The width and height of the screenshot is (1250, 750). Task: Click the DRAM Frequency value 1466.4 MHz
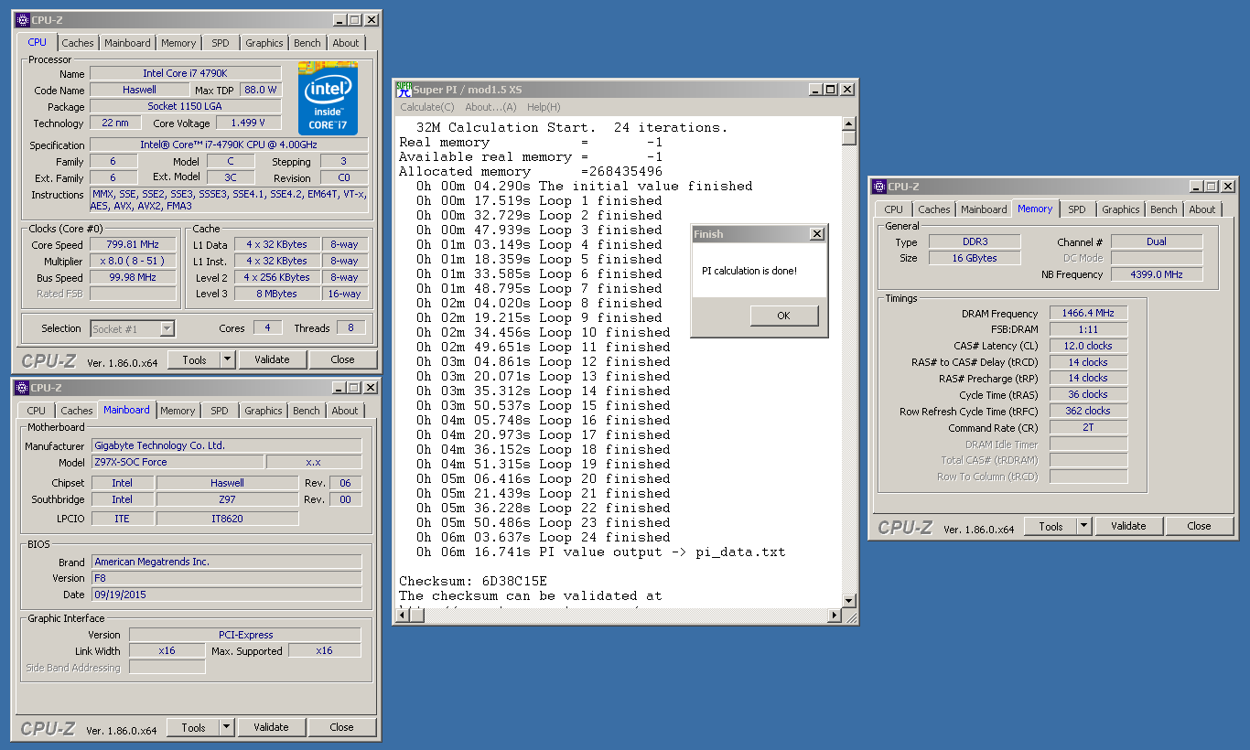click(x=1088, y=314)
